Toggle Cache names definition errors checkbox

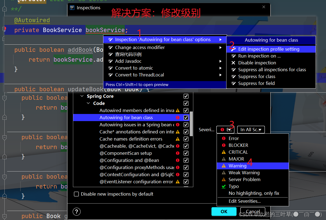(x=186, y=139)
